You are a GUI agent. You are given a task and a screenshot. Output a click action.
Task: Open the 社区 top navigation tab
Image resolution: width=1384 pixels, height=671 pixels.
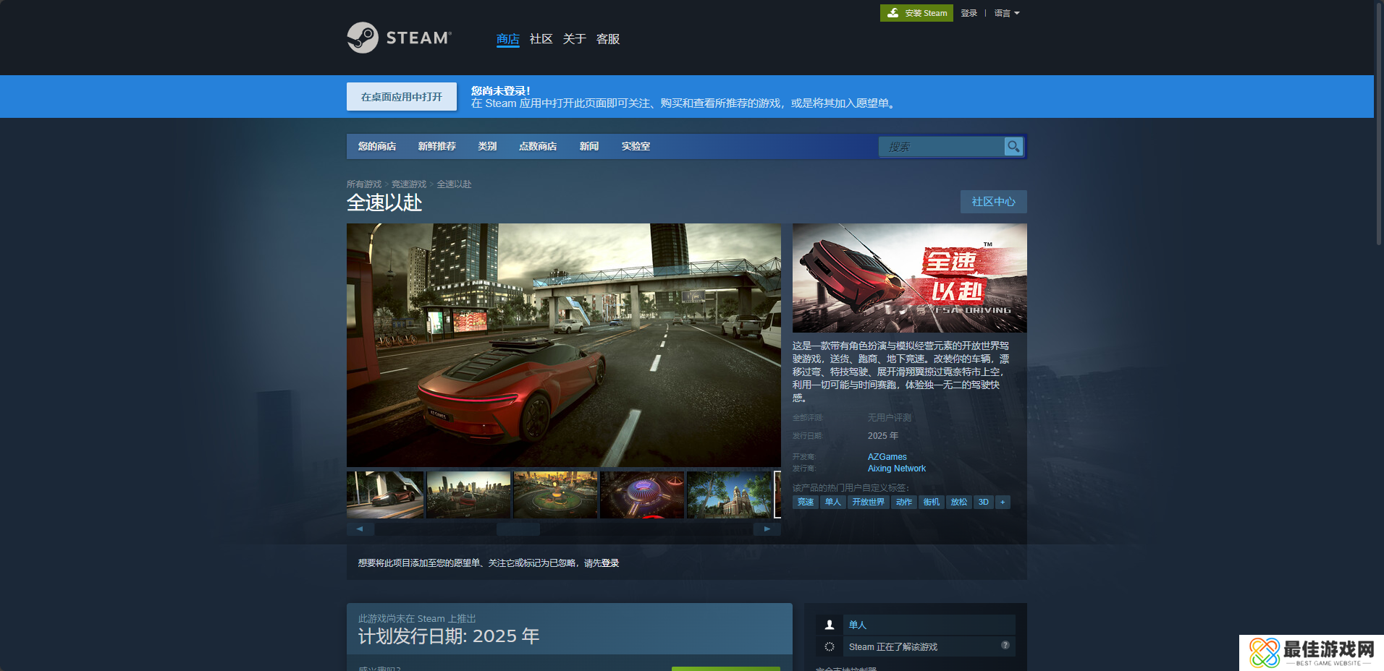(x=541, y=39)
